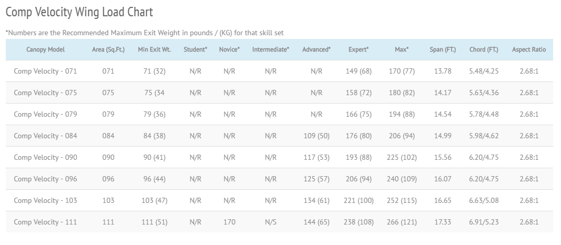Screen dimensions: 561x245
Task: Click the Area (Sq.Ft.) column header
Action: (x=108, y=49)
